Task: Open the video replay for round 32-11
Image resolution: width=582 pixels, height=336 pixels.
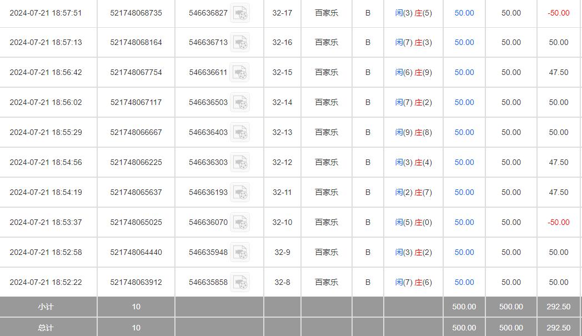Action: pos(239,192)
